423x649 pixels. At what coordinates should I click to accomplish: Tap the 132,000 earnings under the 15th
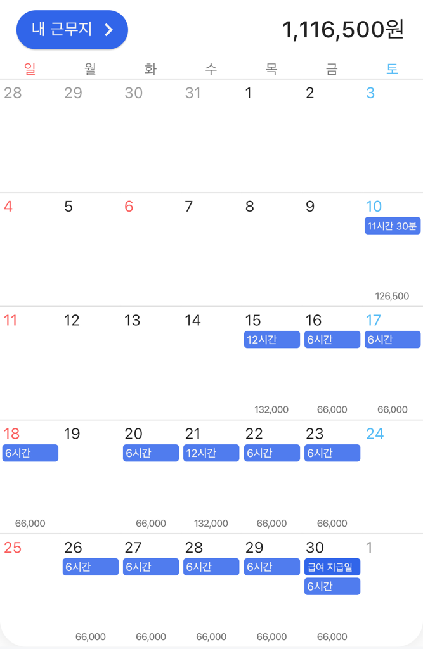click(271, 409)
